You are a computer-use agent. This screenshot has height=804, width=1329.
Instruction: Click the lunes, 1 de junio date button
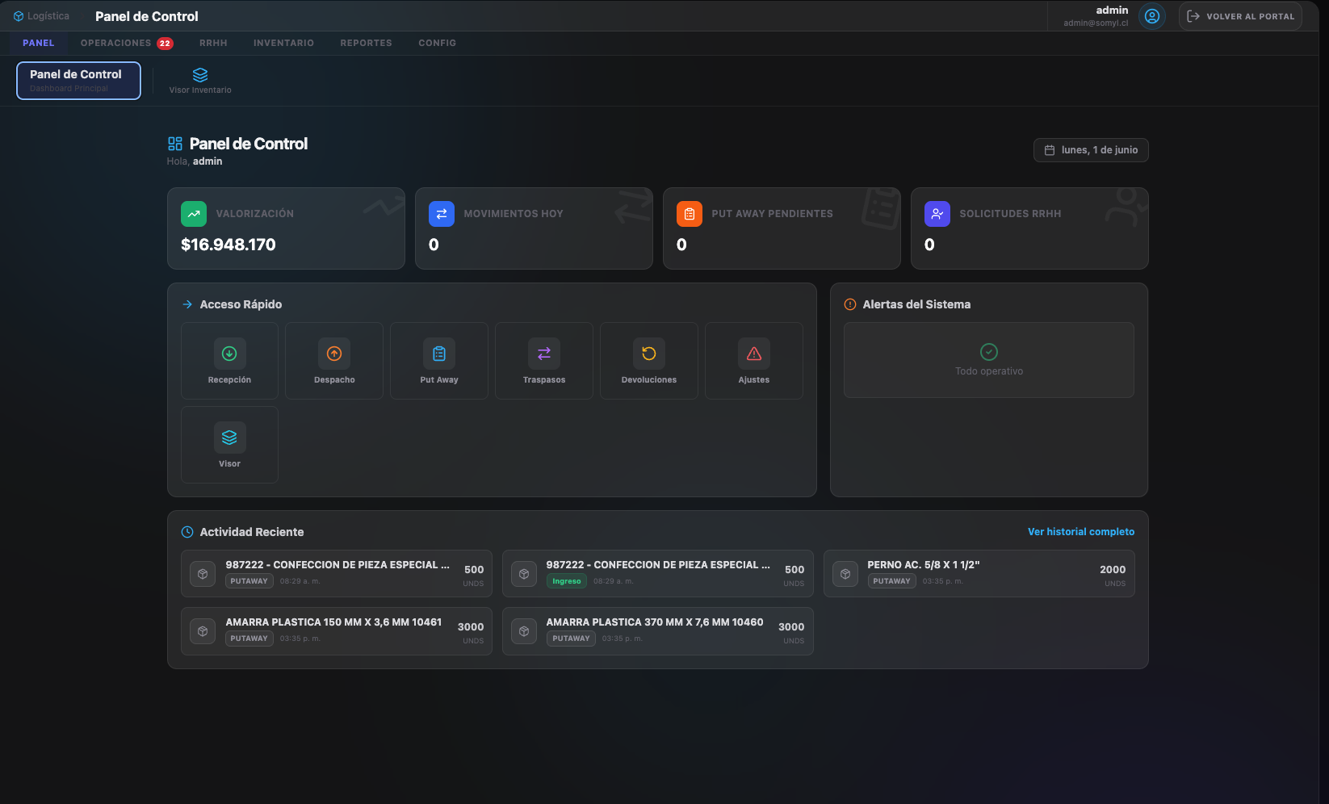click(x=1091, y=150)
